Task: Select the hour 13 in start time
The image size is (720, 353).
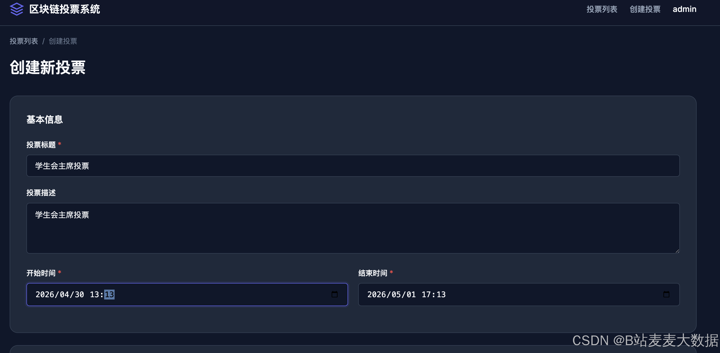Action: (95, 295)
